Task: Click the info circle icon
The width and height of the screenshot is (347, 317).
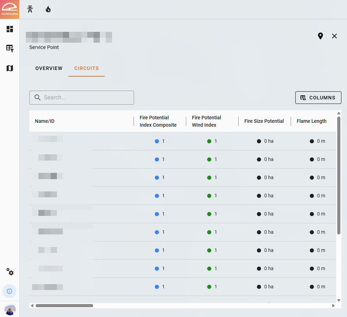Action: (9, 291)
